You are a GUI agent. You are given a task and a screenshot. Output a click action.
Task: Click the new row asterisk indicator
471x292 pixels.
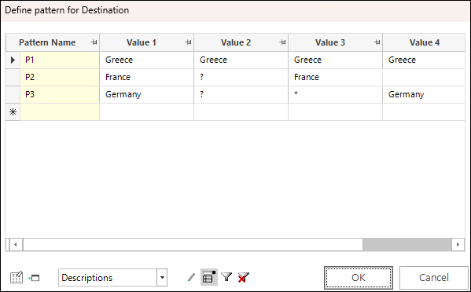point(13,112)
